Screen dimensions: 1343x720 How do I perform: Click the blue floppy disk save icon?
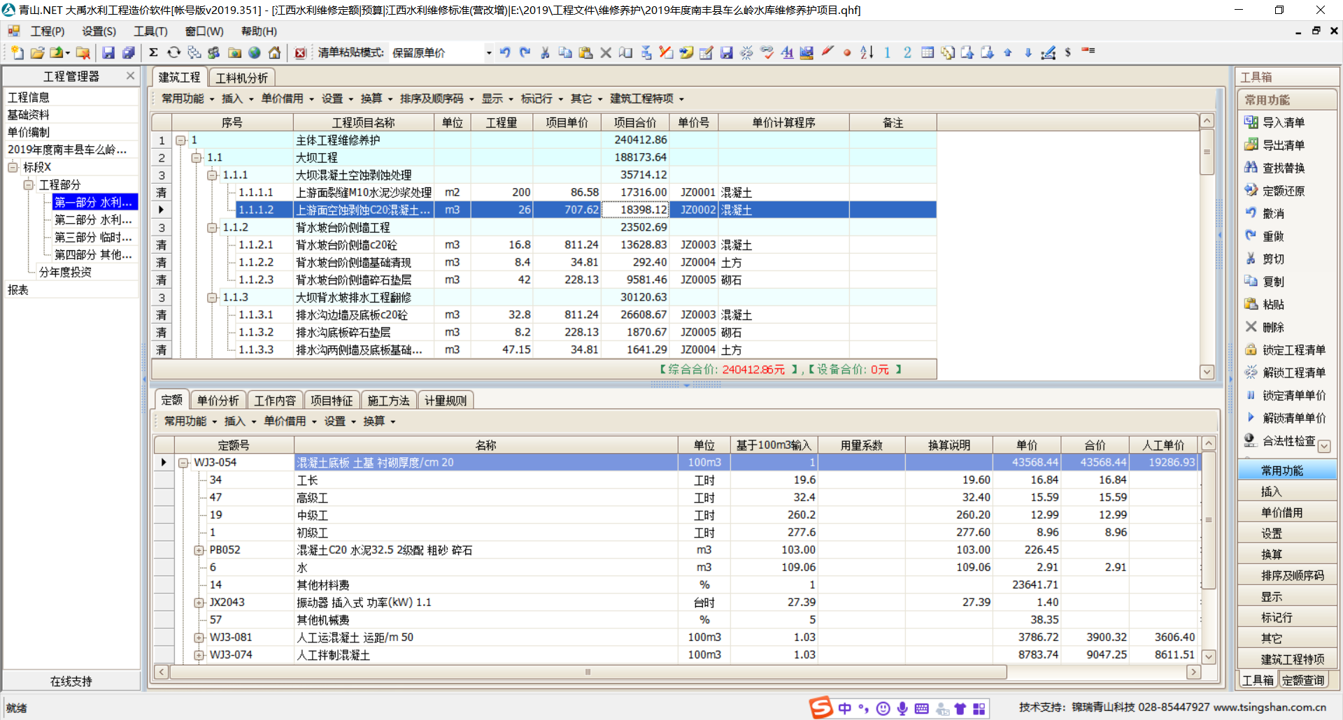point(108,53)
